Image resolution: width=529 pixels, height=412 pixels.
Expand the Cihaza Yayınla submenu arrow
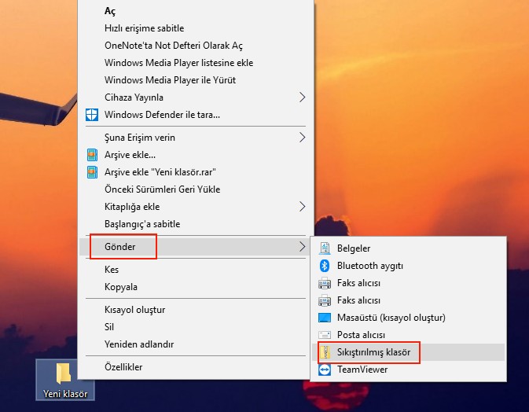[x=303, y=97]
